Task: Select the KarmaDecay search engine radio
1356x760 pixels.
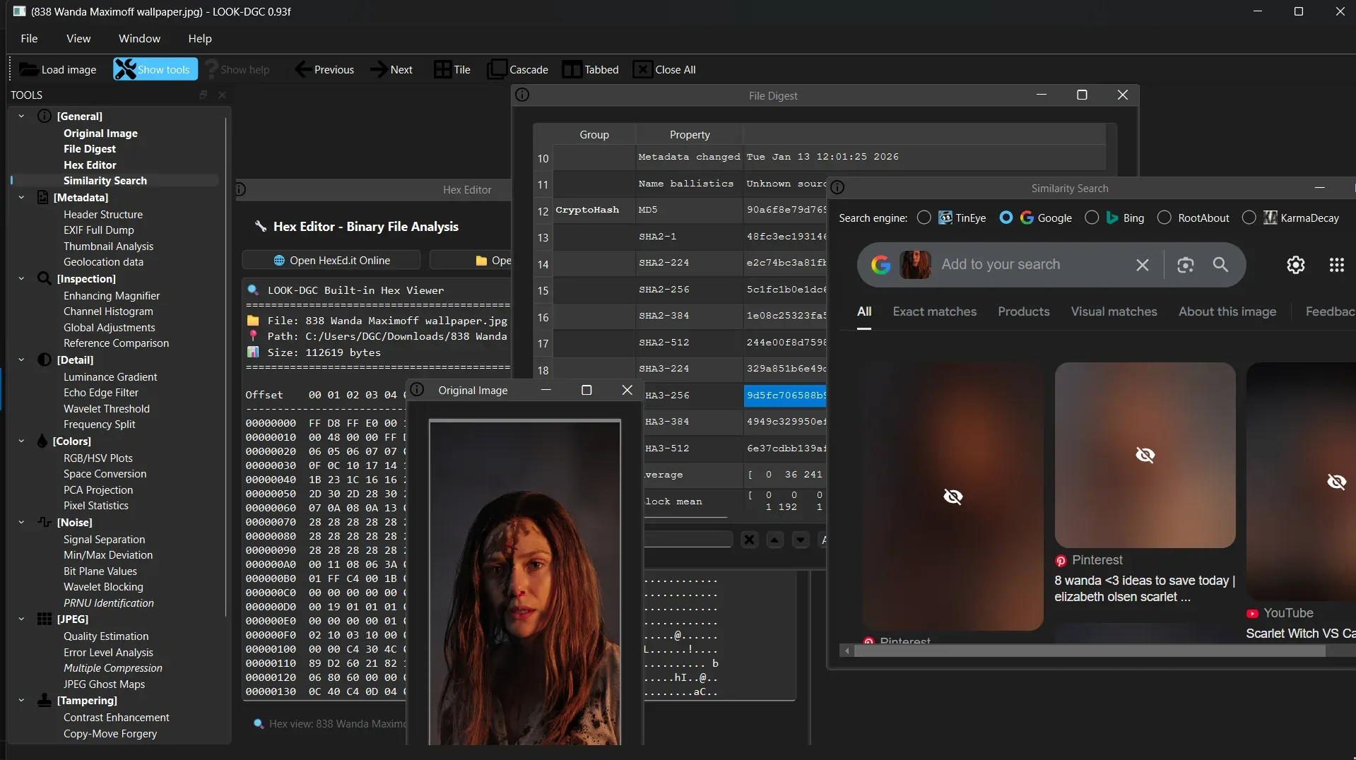Action: pyautogui.click(x=1249, y=218)
